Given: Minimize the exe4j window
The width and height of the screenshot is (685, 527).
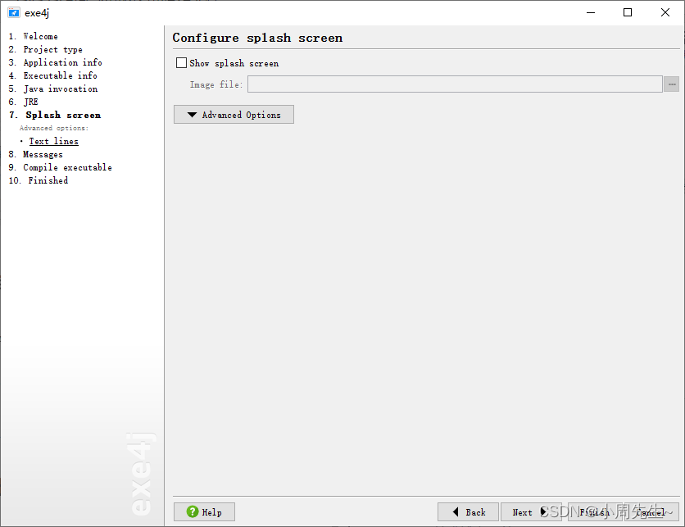Looking at the screenshot, I should point(591,12).
